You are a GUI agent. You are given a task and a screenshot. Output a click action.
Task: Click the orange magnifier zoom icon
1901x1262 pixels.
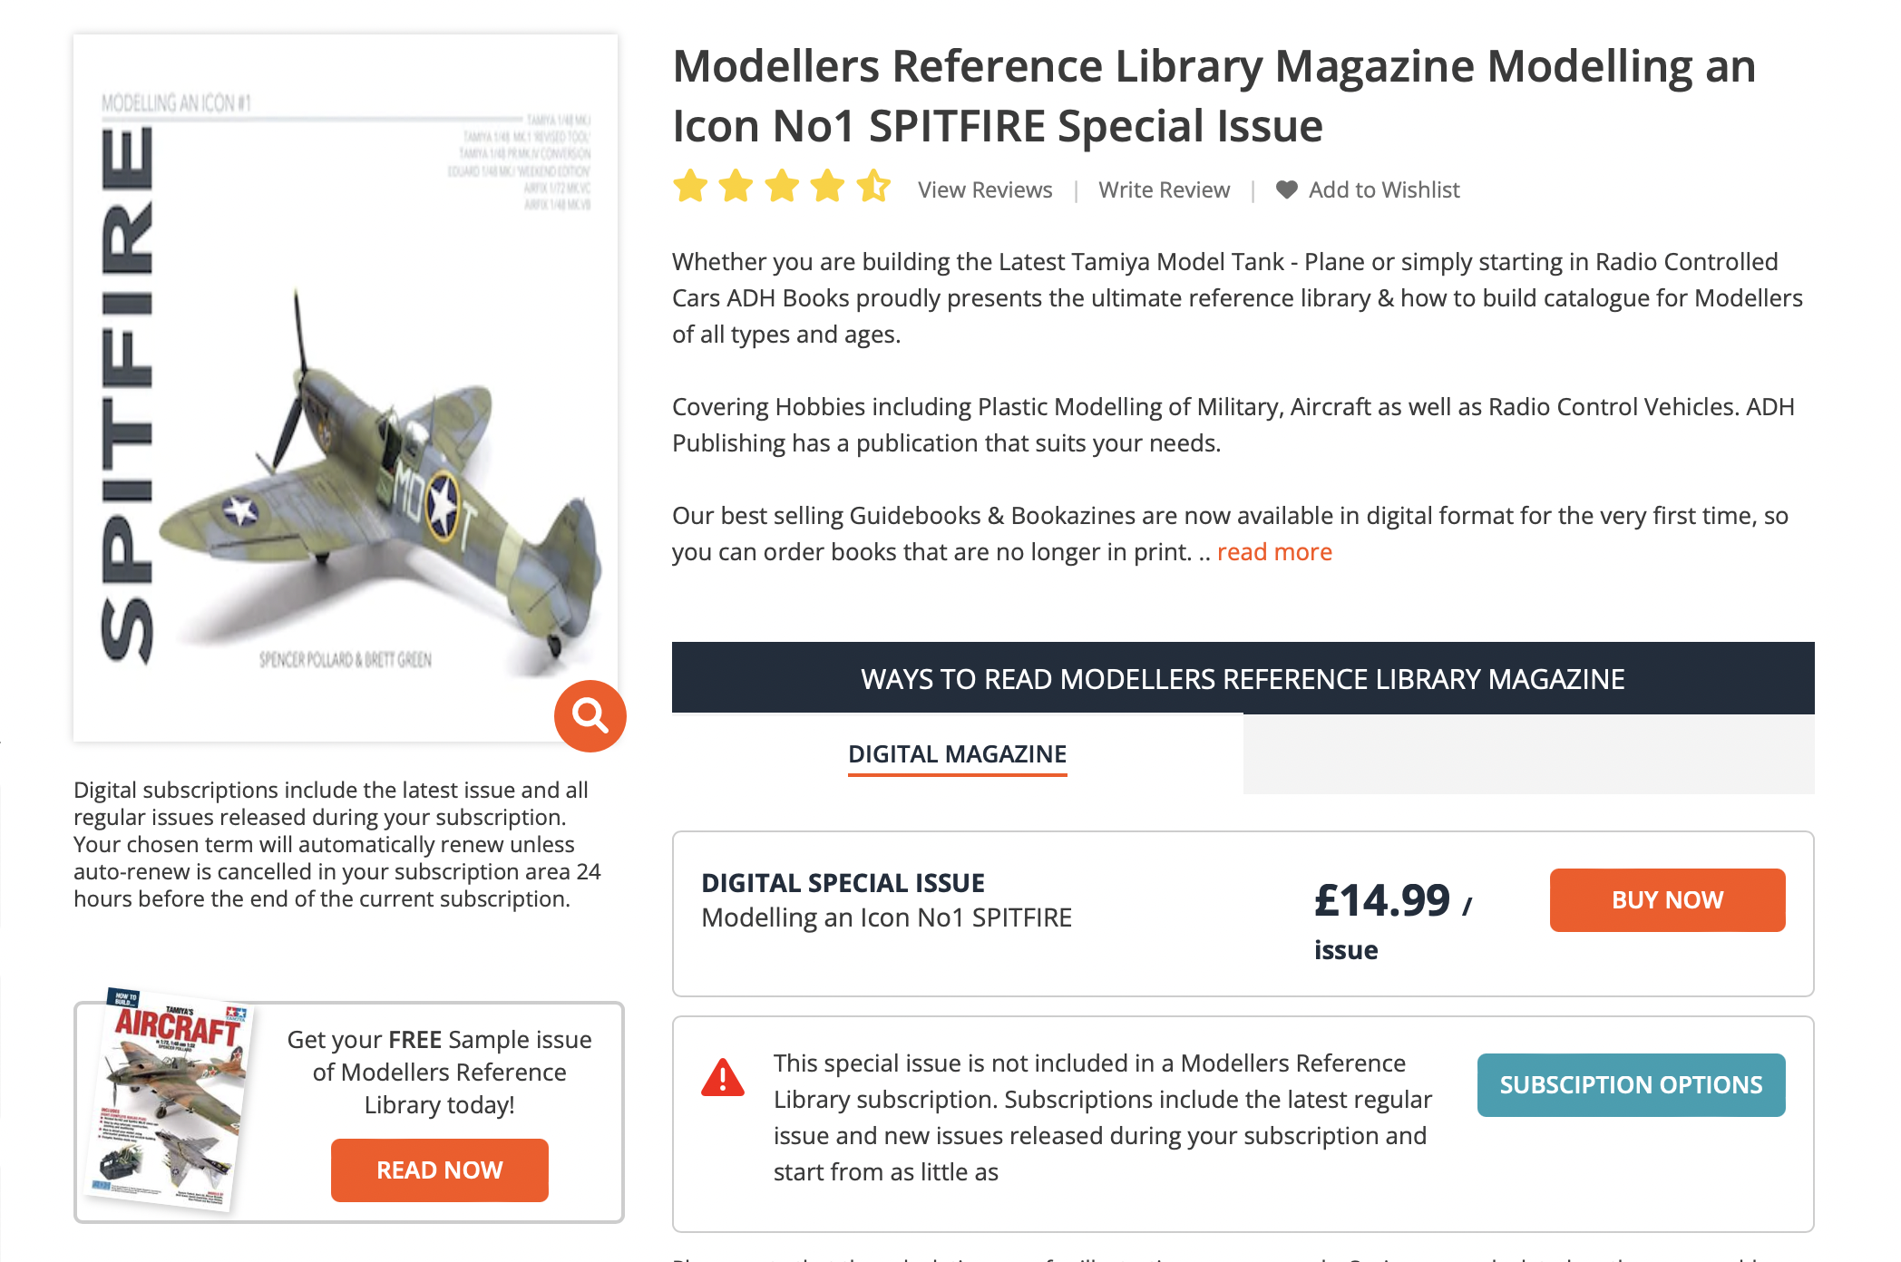pos(590,715)
